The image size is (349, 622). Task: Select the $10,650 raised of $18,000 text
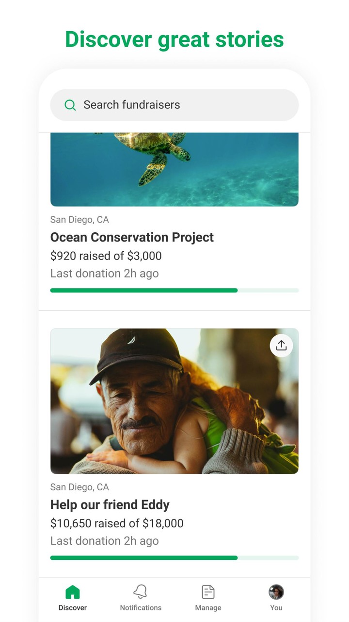click(x=117, y=523)
